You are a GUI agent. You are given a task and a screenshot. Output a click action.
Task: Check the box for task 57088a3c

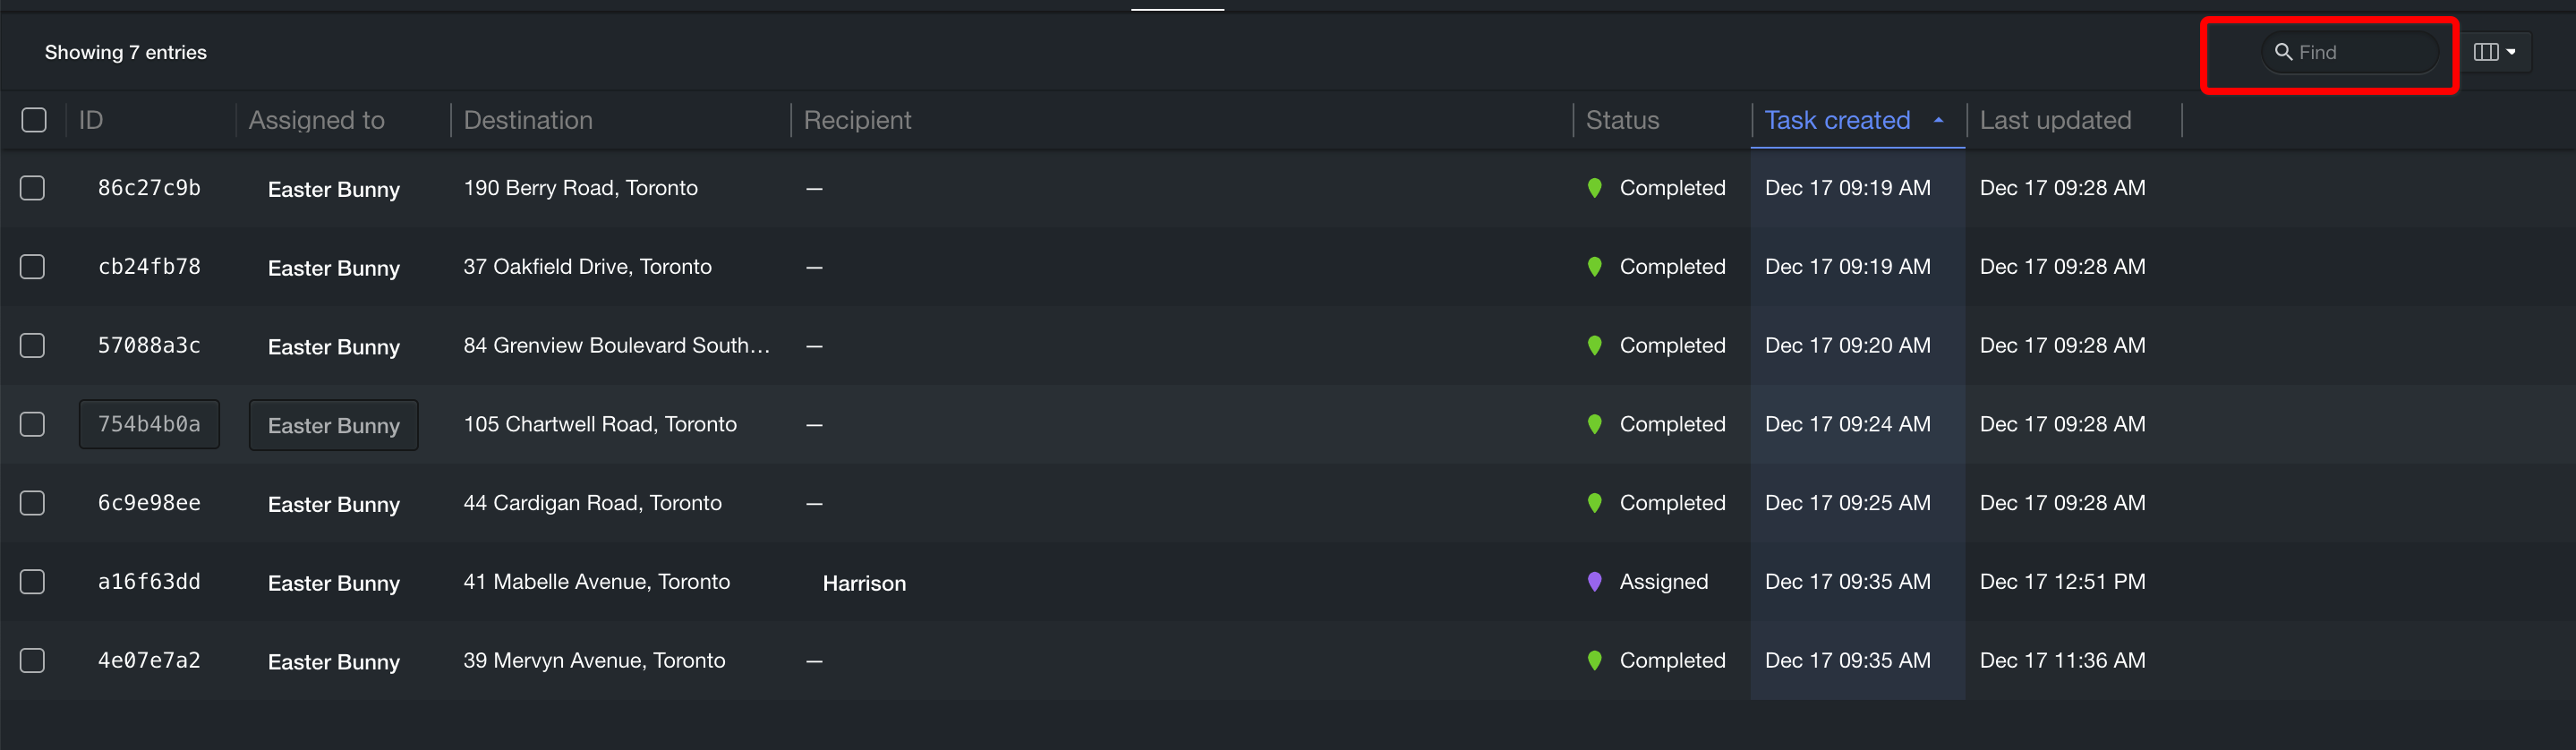pos(33,346)
